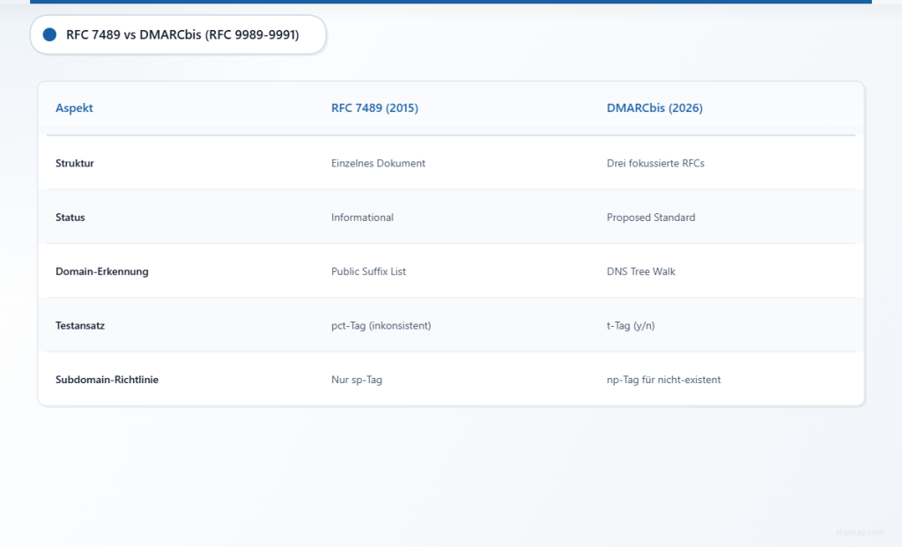Select the 'Status' row label
902x547 pixels.
[70, 217]
